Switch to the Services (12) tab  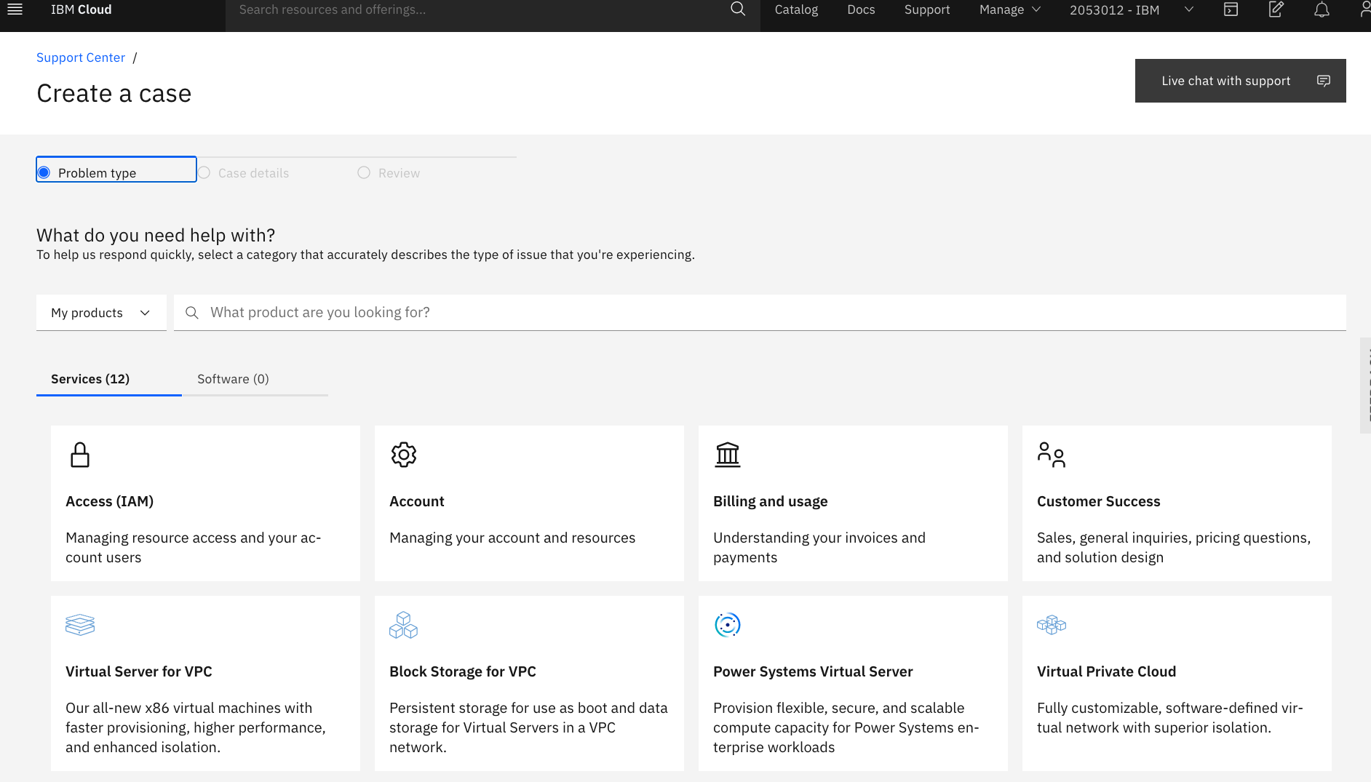109,379
